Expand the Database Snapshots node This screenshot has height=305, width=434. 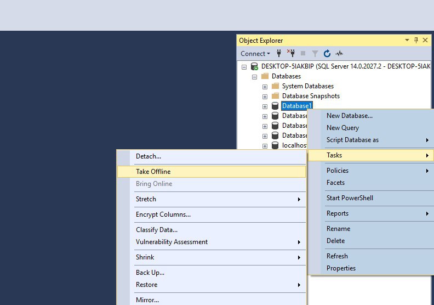pos(265,97)
